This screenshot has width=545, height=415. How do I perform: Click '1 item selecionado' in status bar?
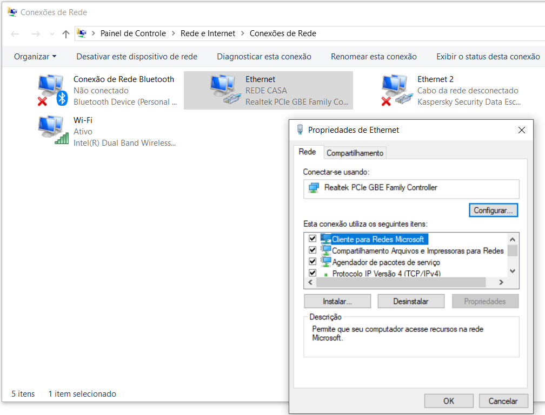pyautogui.click(x=82, y=394)
